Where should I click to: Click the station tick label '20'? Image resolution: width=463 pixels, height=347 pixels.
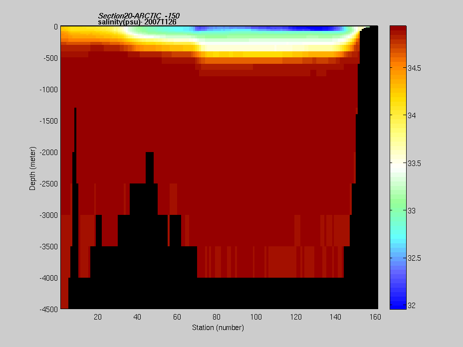tap(98, 317)
